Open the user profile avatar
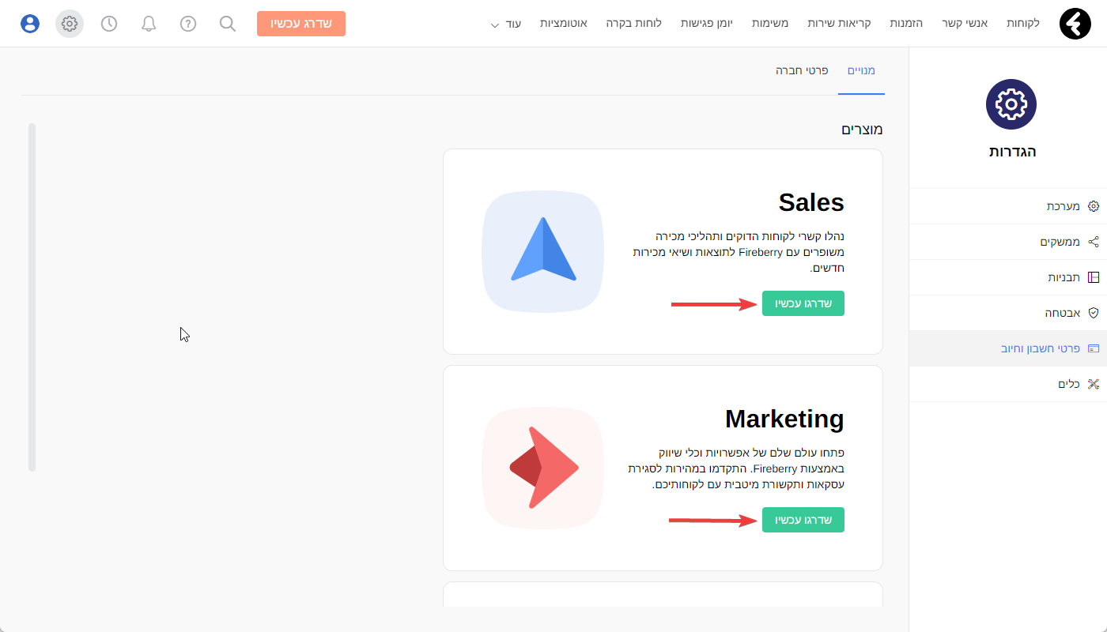The image size is (1107, 632). coord(30,24)
